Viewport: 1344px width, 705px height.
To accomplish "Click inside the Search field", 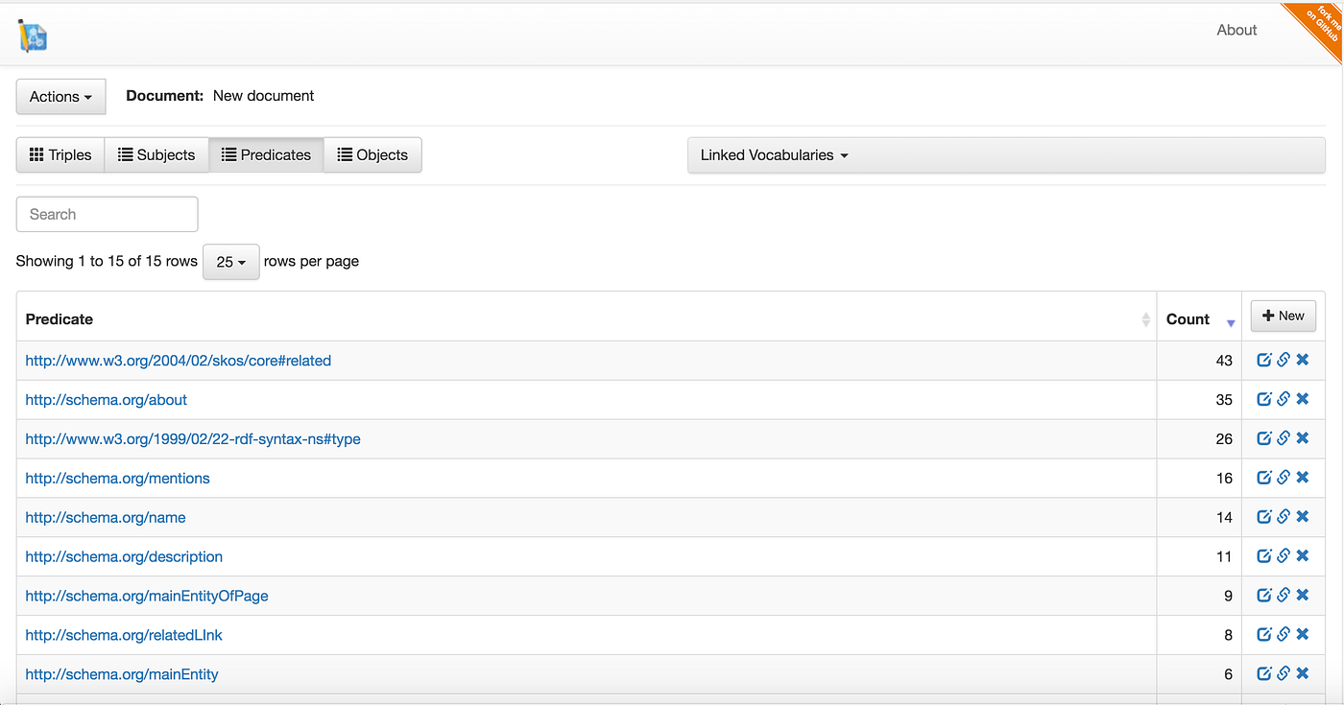I will pos(106,214).
